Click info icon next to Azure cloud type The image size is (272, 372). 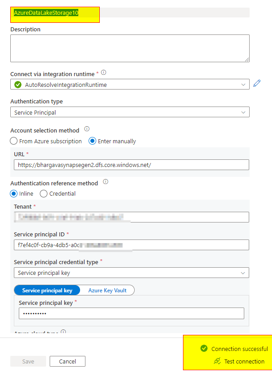pos(63,332)
